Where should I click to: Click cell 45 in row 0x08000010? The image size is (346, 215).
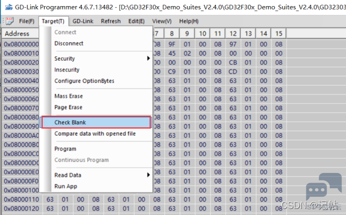(172, 53)
